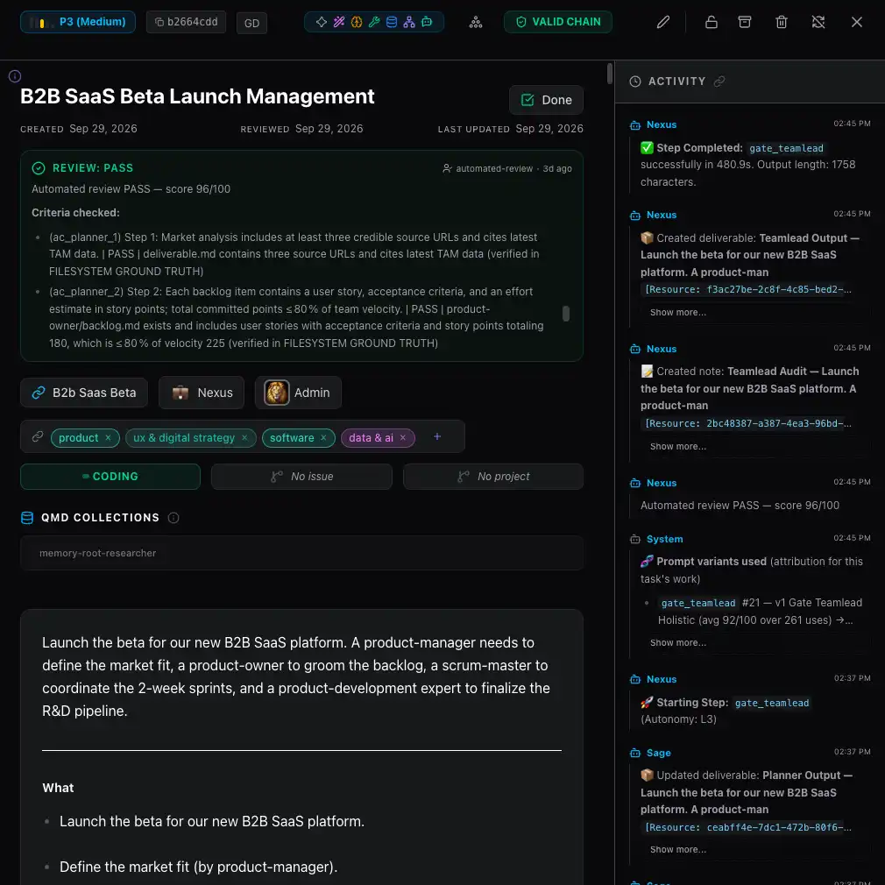Remove the data & ai tag
885x885 pixels.
pos(402,437)
